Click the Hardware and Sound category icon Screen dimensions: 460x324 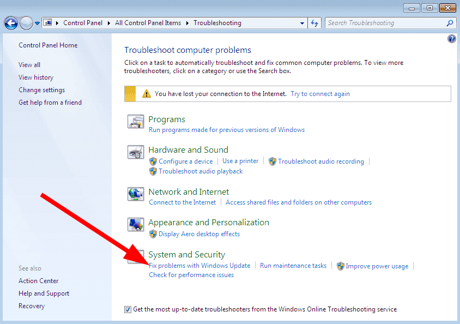click(x=136, y=152)
